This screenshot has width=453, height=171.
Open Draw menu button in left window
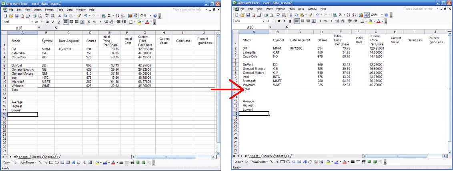pyautogui.click(x=8, y=162)
